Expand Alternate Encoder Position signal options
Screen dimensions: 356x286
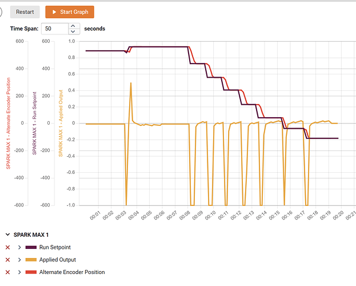(x=19, y=272)
